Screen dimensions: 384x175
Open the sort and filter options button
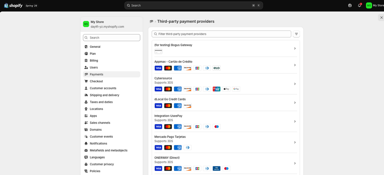pyautogui.click(x=297, y=34)
